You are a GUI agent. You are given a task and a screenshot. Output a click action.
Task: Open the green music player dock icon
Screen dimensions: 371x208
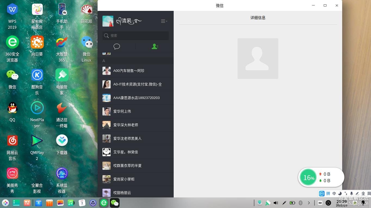(x=71, y=203)
